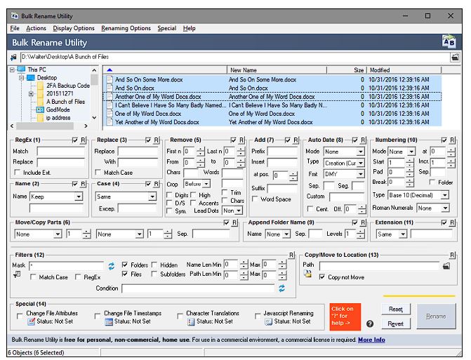Click the copy files icon under Path
Viewport: 471px width, 360px height.
tap(307, 273)
